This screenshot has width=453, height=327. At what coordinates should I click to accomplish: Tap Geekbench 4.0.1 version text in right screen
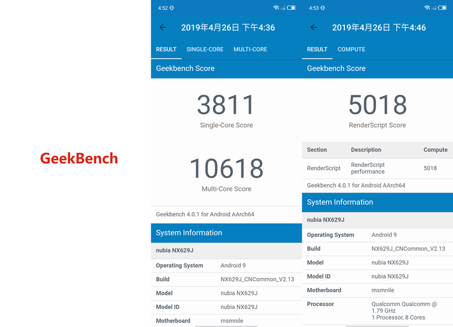tap(356, 185)
